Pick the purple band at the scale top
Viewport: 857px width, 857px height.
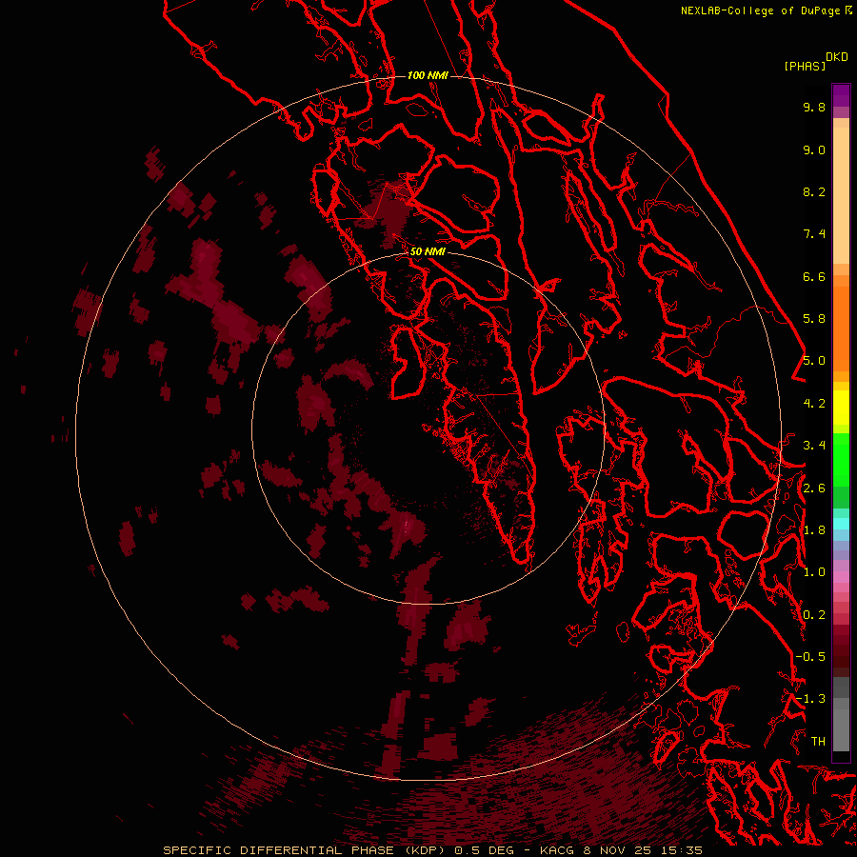click(x=841, y=95)
